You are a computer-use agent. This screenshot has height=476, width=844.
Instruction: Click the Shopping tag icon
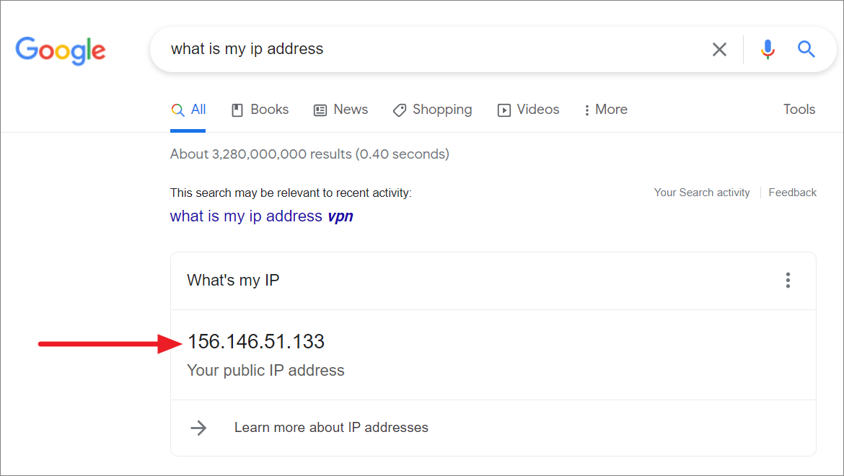click(x=399, y=110)
